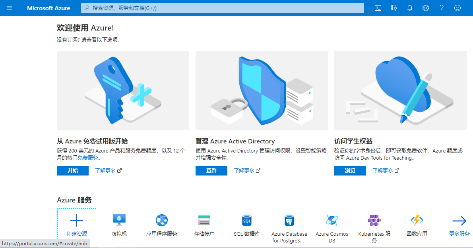The width and height of the screenshot is (473, 248).
Task: Click the Azure 服务 section heading
Action: pos(74,200)
